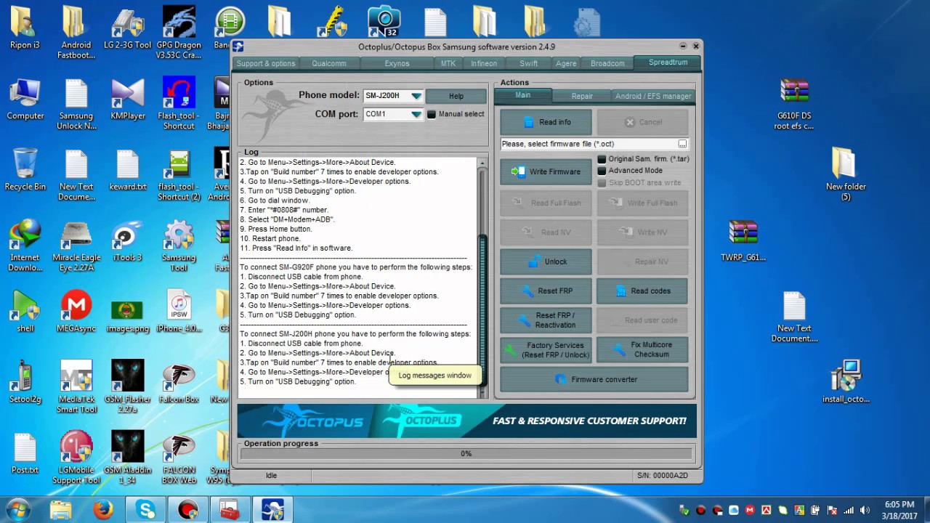
Task: Open the Windows Start menu
Action: 17,510
